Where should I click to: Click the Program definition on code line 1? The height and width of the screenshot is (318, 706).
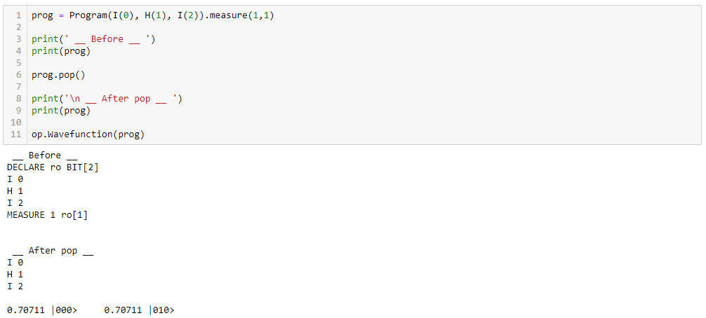[x=152, y=15]
